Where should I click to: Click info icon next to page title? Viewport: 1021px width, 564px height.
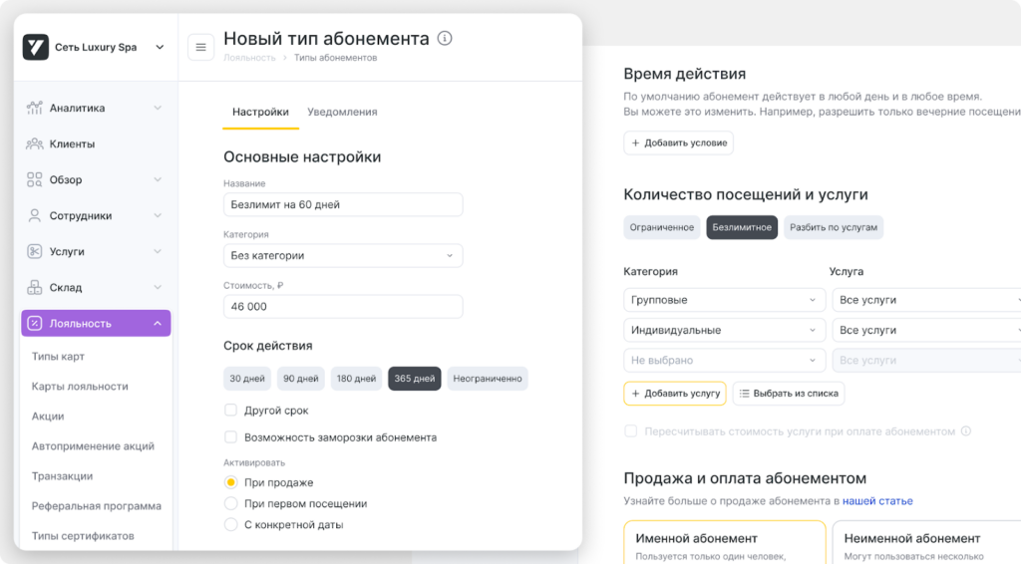445,39
